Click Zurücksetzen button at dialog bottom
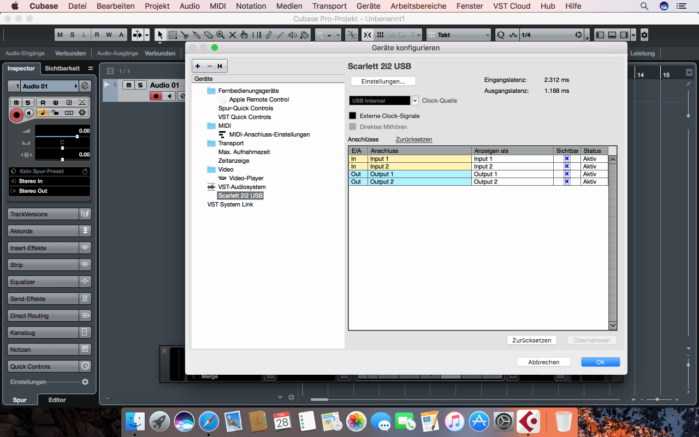Viewport: 699px width, 437px height. [532, 340]
